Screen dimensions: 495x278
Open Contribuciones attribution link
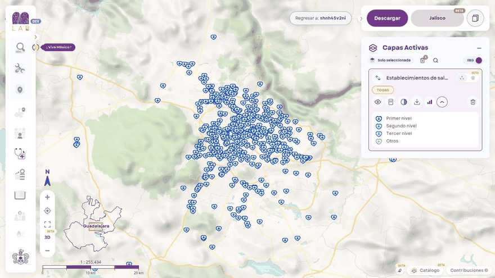469,271
